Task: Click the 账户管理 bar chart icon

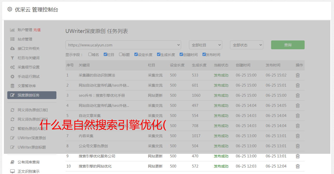Action: pos(12,30)
